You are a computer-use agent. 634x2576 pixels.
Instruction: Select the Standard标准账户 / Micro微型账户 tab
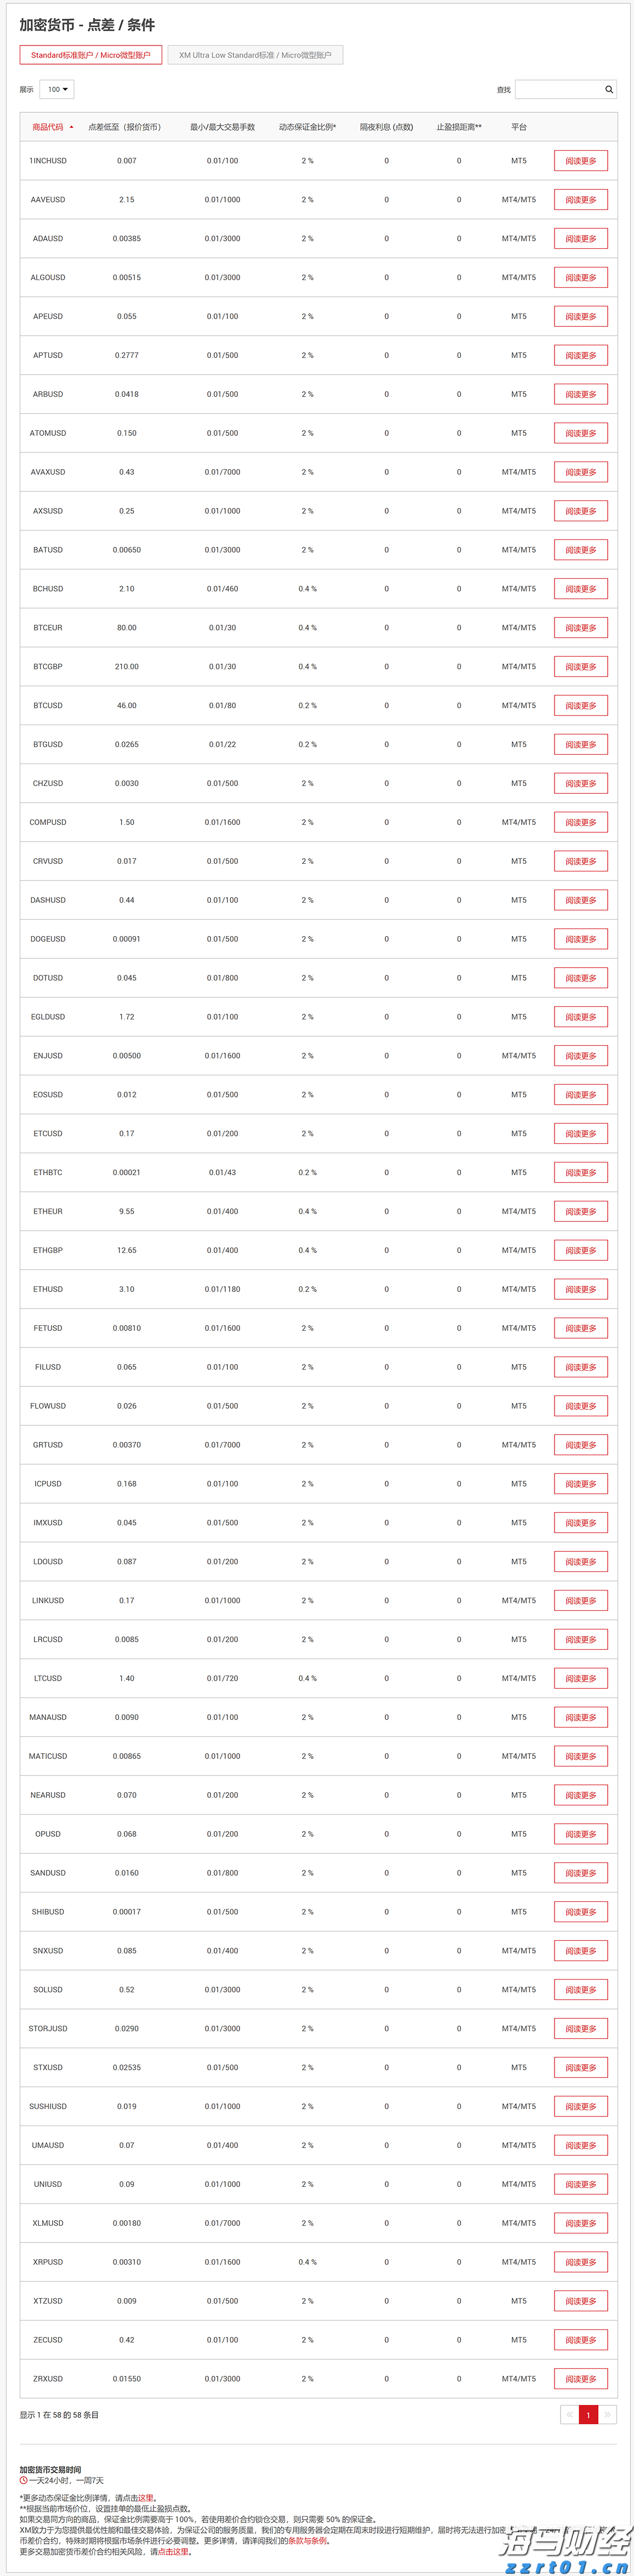pos(90,56)
